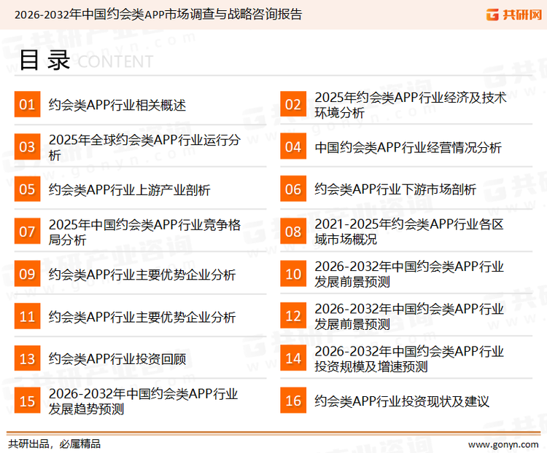Click footer slogan 共研出品，必属精品

pos(55,444)
